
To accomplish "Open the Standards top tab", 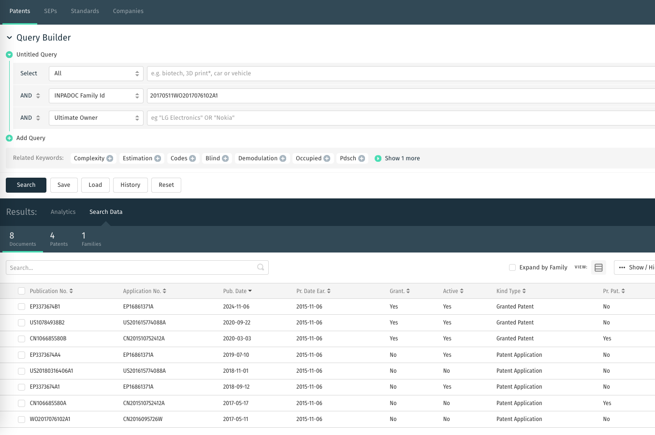I will (x=85, y=11).
